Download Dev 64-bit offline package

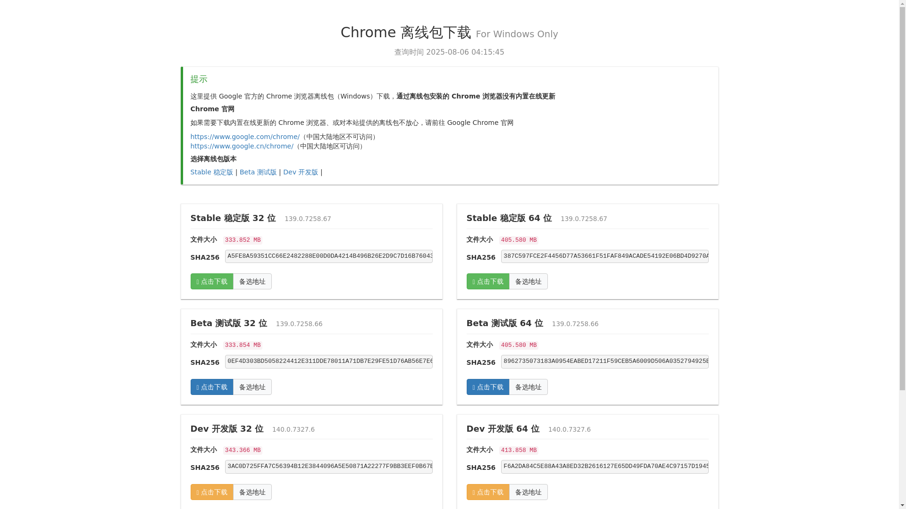tap(488, 492)
